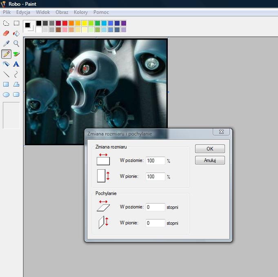Pick the brown palette swatch
This screenshot has width=278, height=277.
click(58, 30)
